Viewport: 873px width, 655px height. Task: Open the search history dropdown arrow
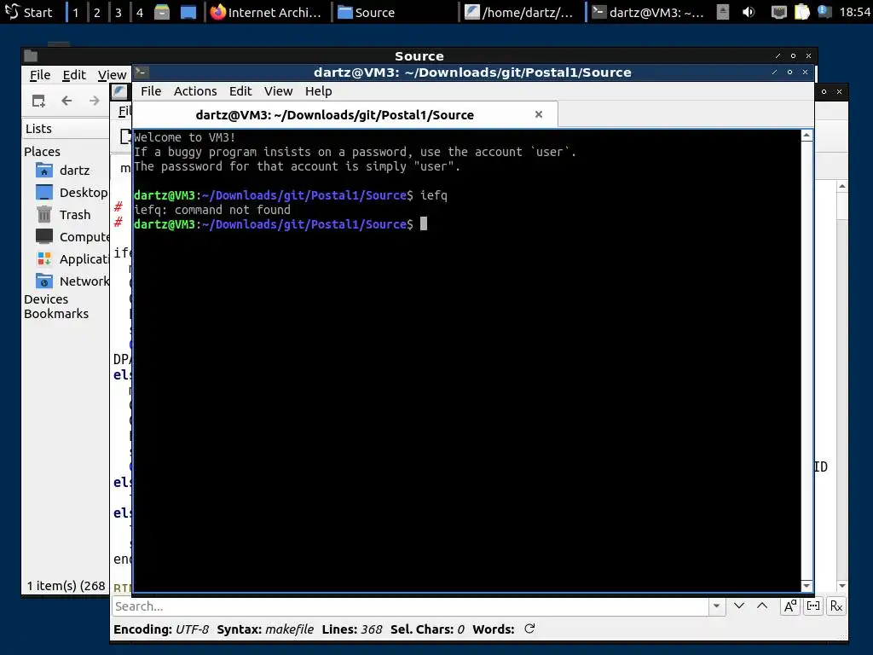tap(716, 606)
